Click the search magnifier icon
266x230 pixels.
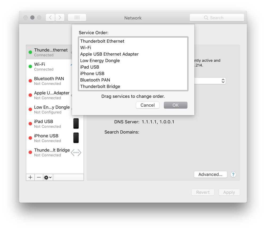206,18
